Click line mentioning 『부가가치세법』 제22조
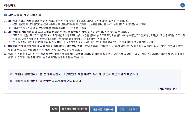 pyautogui.click(x=96, y=37)
